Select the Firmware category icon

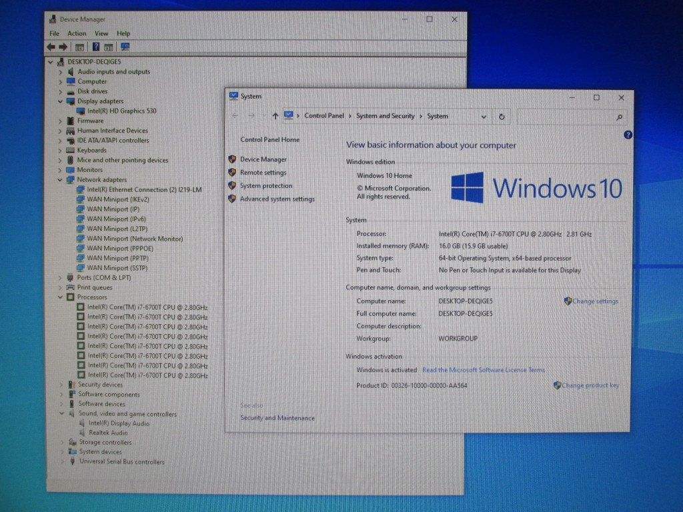[71, 121]
